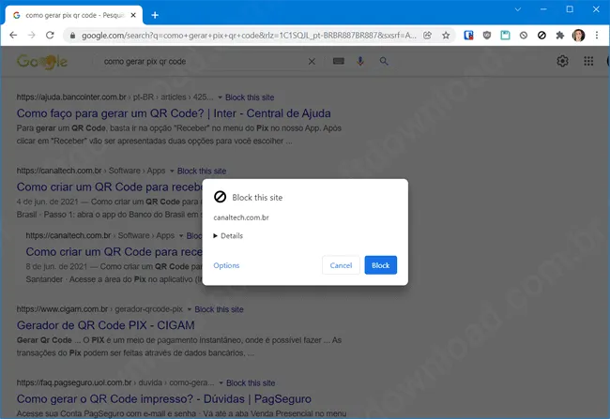Reload the page with refresh icon
Viewport: 610px width, 419px height.
click(50, 36)
